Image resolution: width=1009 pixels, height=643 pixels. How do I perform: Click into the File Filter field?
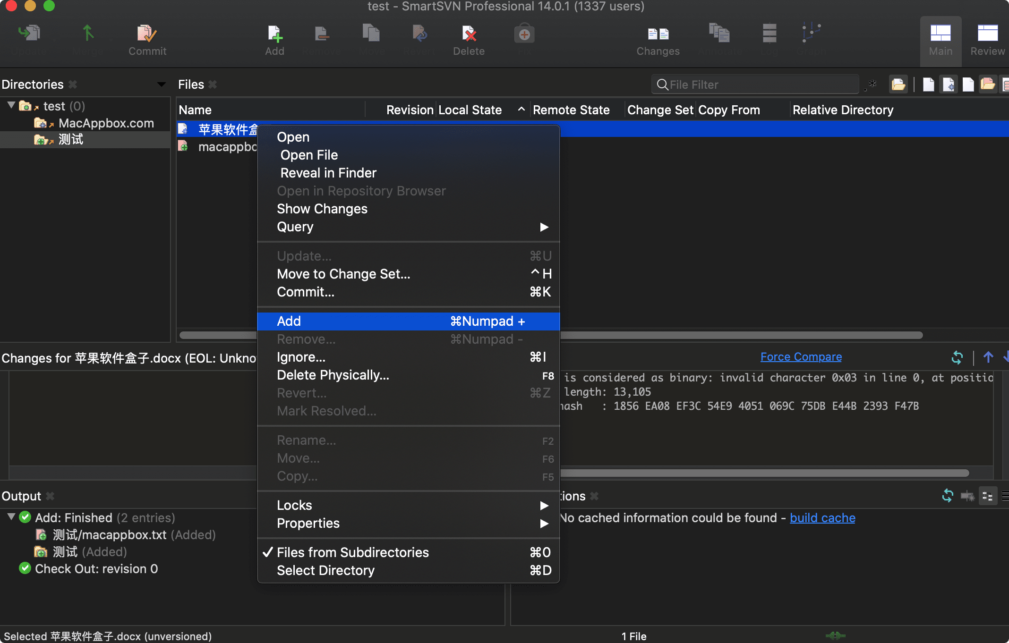[x=755, y=85]
